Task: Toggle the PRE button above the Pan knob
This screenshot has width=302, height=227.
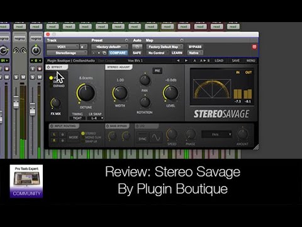Action: (x=157, y=71)
